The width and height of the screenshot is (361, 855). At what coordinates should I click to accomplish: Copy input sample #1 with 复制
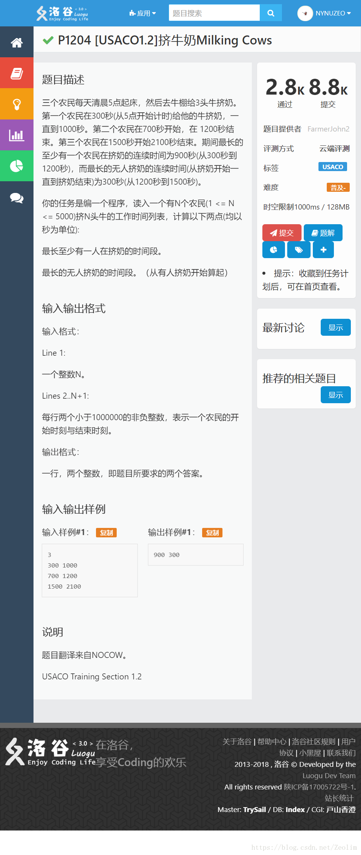pyautogui.click(x=107, y=532)
